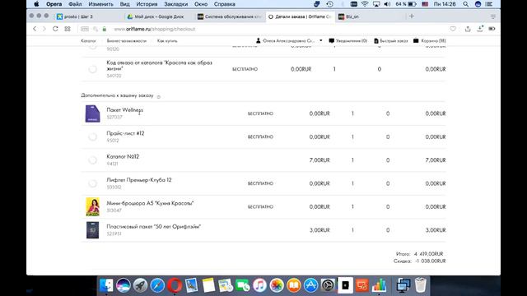Open the Бизнес-возможности navigation link
Viewport: 527px width, 296px height.
[127, 40]
